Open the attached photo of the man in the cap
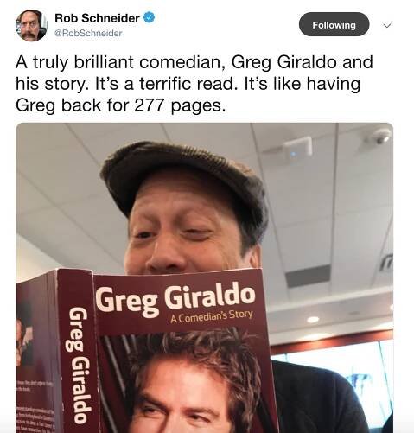This screenshot has width=414, height=433. [x=205, y=277]
